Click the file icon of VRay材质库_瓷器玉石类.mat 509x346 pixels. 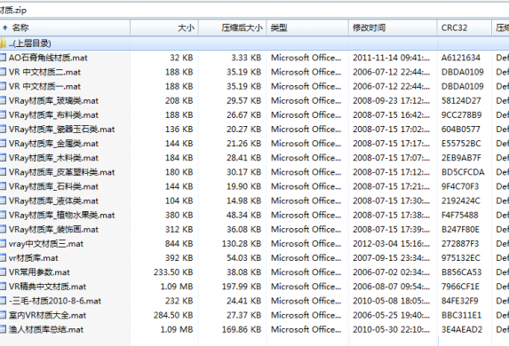tap(3, 129)
